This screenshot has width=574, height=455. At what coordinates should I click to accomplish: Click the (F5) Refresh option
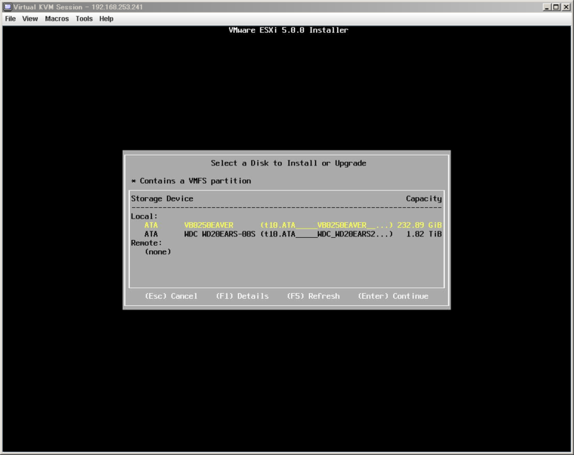pyautogui.click(x=313, y=296)
